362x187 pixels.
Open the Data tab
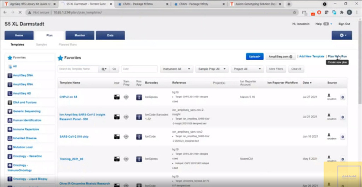[x=110, y=35]
